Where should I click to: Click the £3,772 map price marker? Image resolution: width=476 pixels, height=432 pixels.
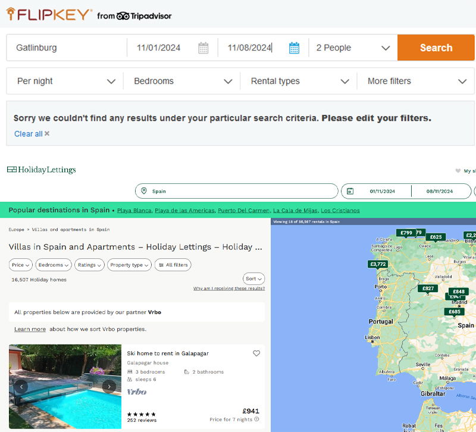[378, 264]
